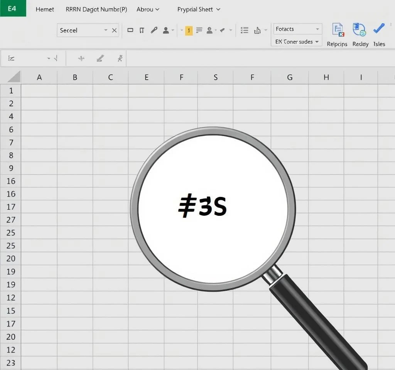Open the dropdown arrow after the marker icon
The image size is (395, 370).
(231, 30)
